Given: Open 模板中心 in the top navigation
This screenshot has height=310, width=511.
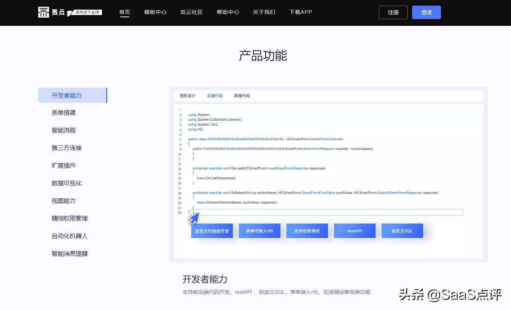Looking at the screenshot, I should (x=155, y=12).
